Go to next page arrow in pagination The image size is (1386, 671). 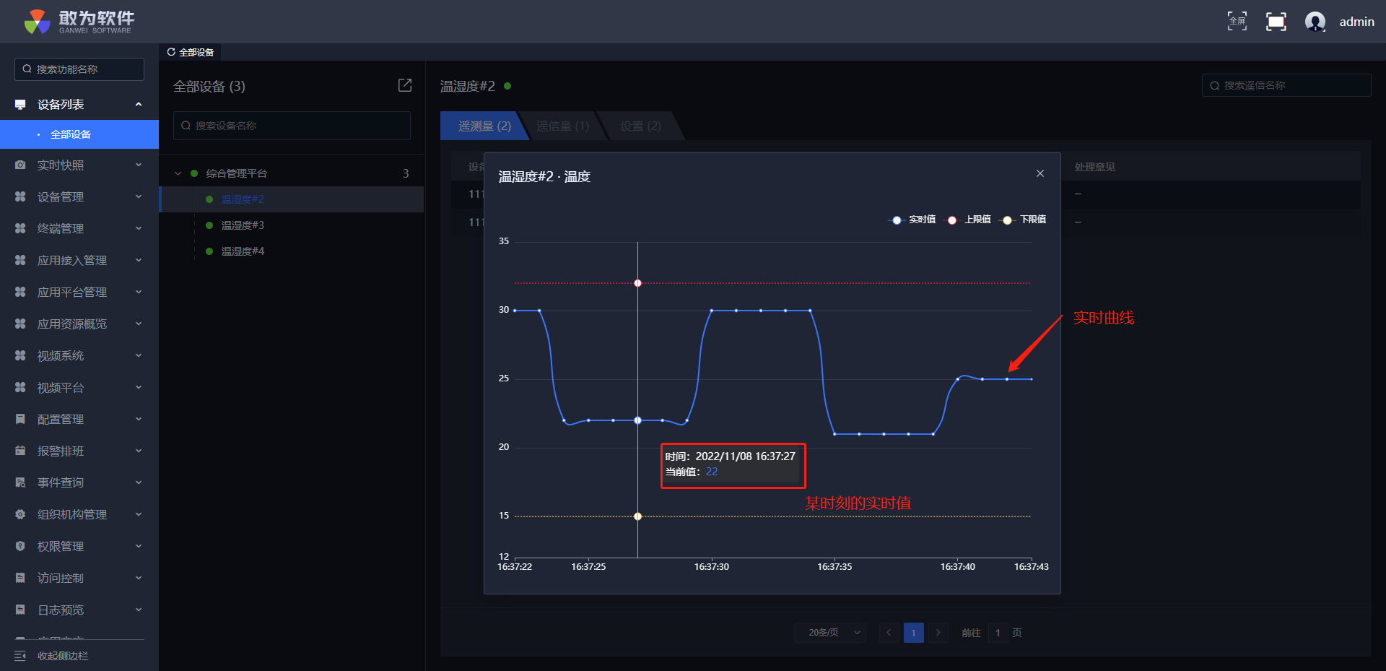938,633
